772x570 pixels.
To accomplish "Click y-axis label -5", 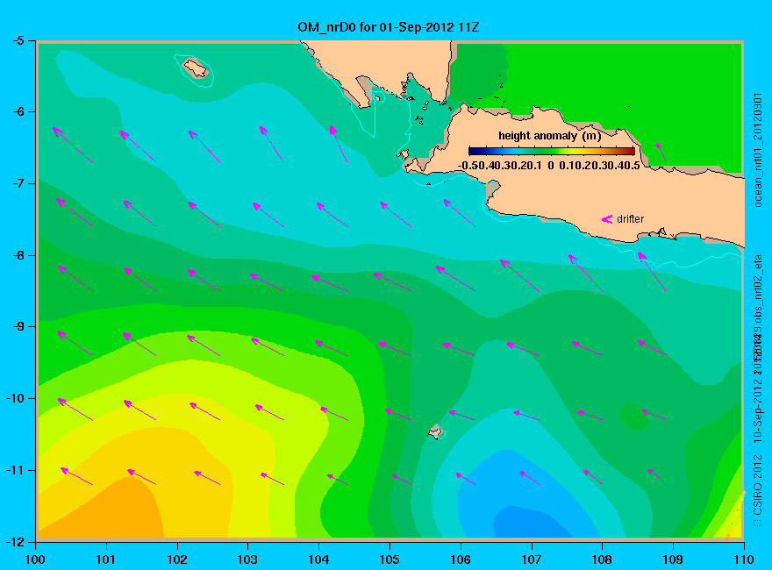I will coord(18,40).
